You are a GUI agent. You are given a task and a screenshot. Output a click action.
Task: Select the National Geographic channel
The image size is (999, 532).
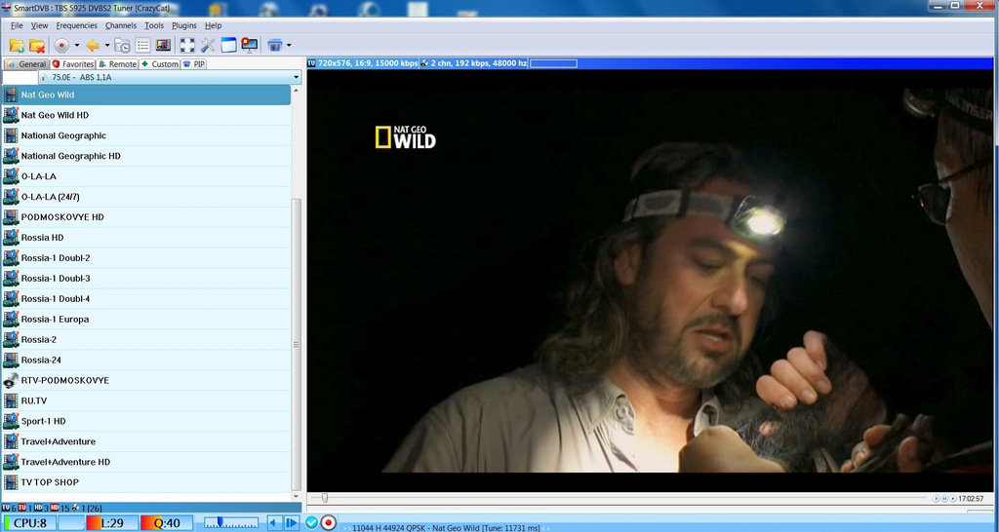point(146,135)
